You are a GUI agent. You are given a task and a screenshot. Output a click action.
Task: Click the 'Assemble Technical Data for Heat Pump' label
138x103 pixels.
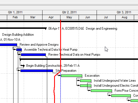point(51,50)
